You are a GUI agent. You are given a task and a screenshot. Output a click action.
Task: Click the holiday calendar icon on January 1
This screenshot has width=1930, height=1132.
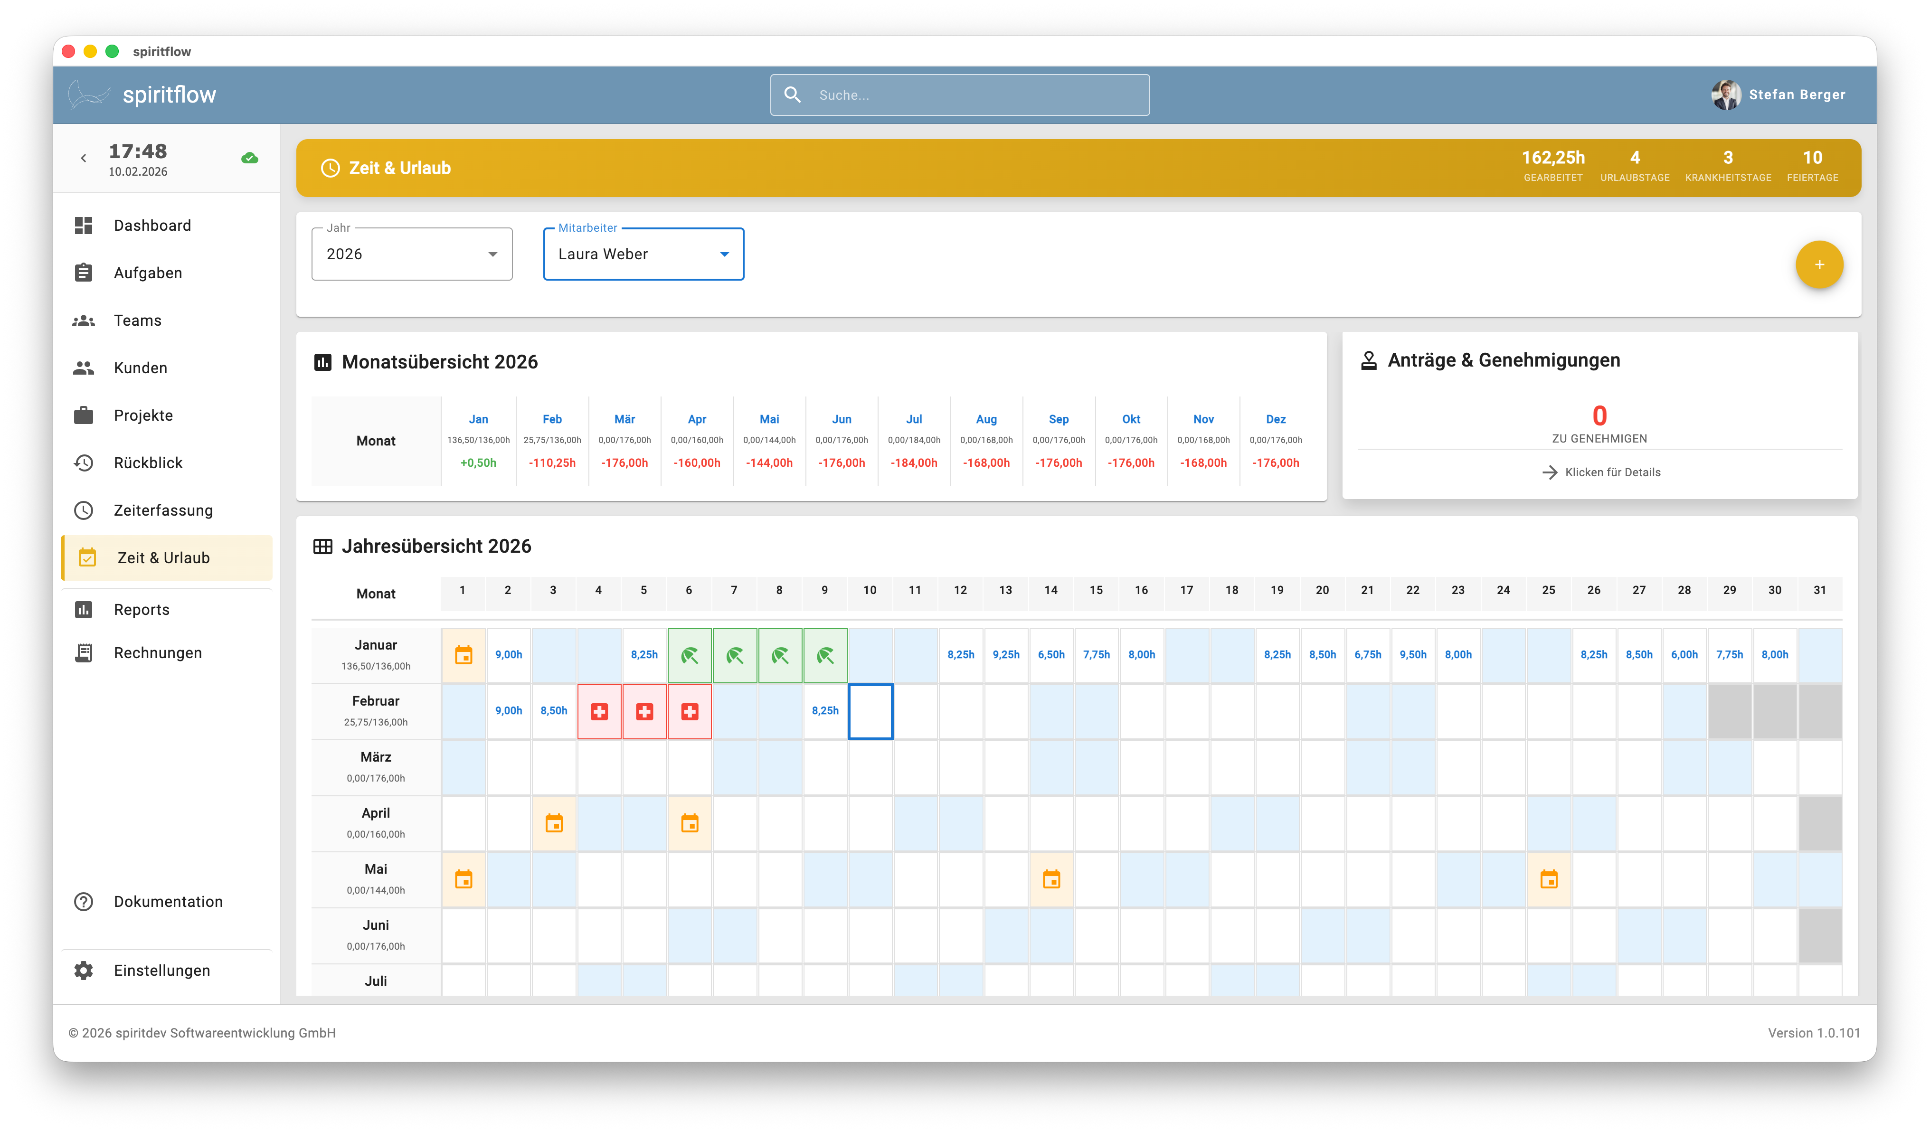(464, 656)
